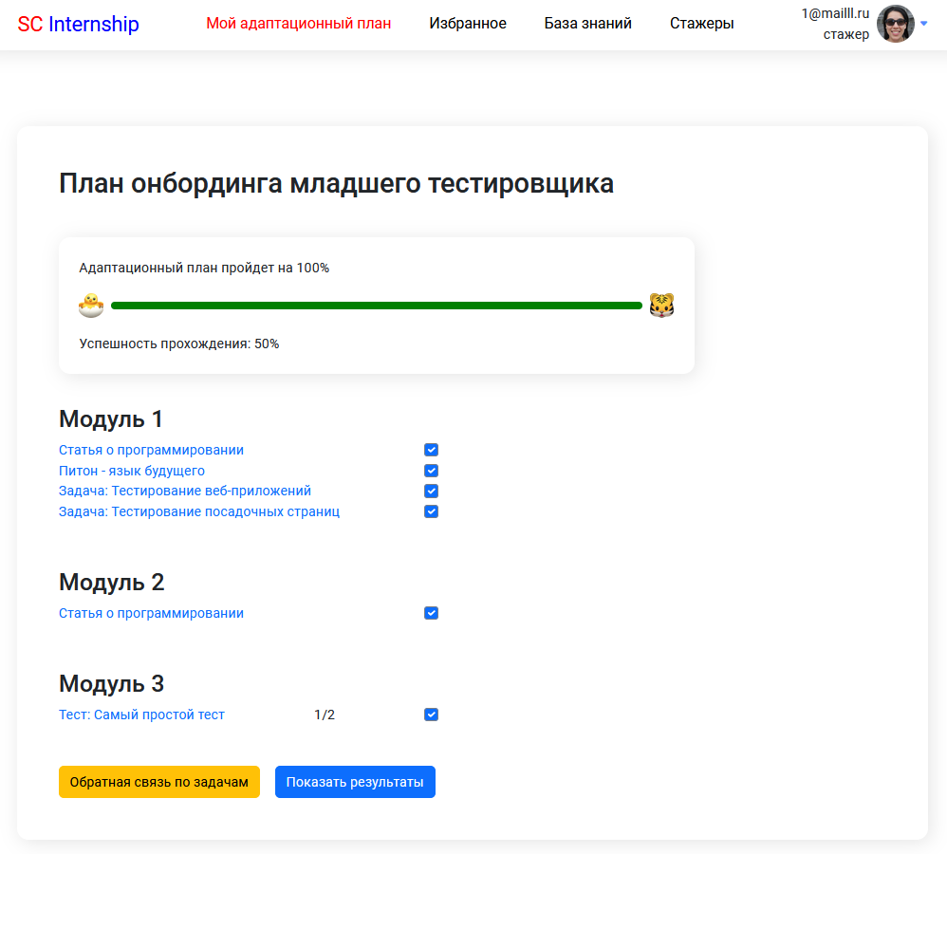Toggle checkbox for Модуль 2 Статья о программировании
947x947 pixels.
coord(431,613)
